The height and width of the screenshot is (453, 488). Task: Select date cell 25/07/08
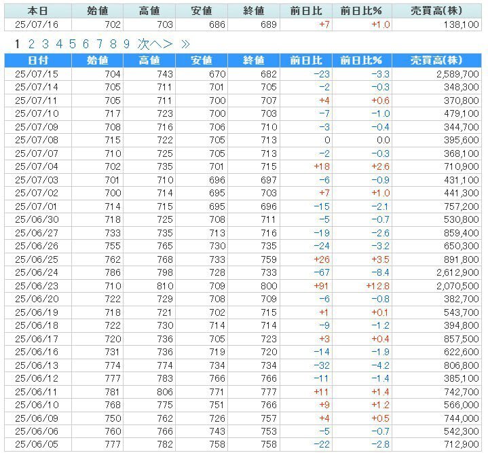(37, 140)
